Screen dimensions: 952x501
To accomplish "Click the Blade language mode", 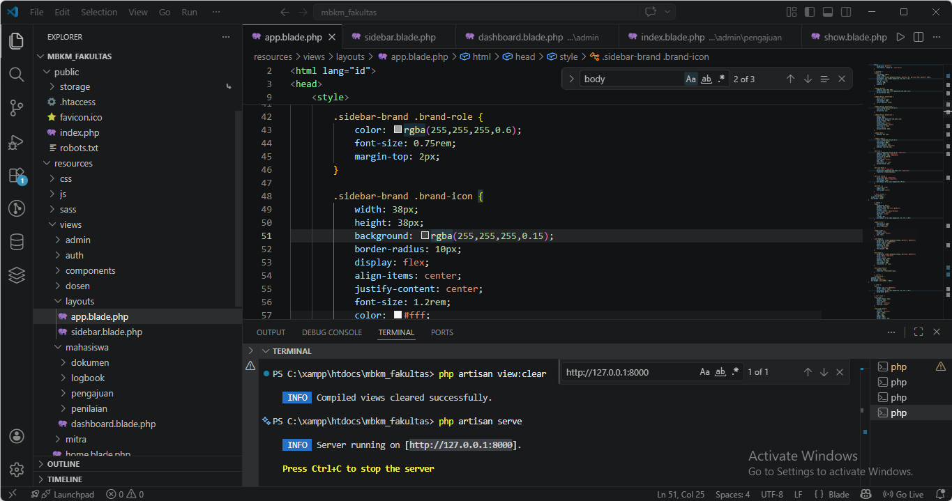I will [838, 494].
